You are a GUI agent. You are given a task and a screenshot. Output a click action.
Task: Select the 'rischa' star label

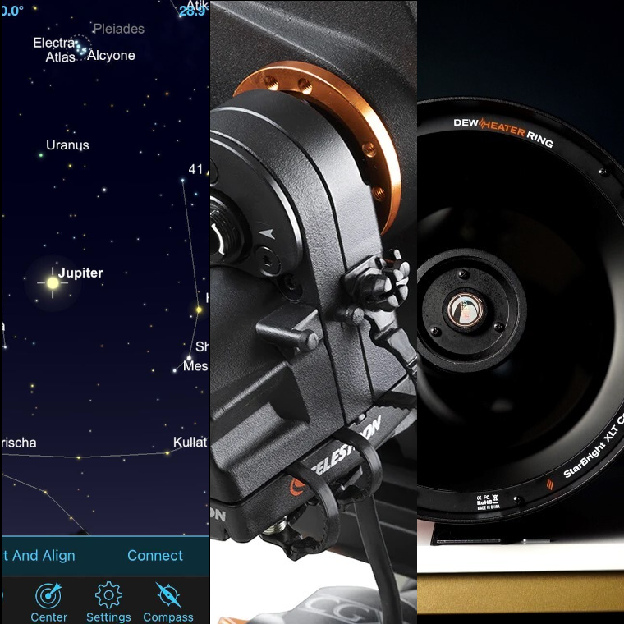pos(19,443)
